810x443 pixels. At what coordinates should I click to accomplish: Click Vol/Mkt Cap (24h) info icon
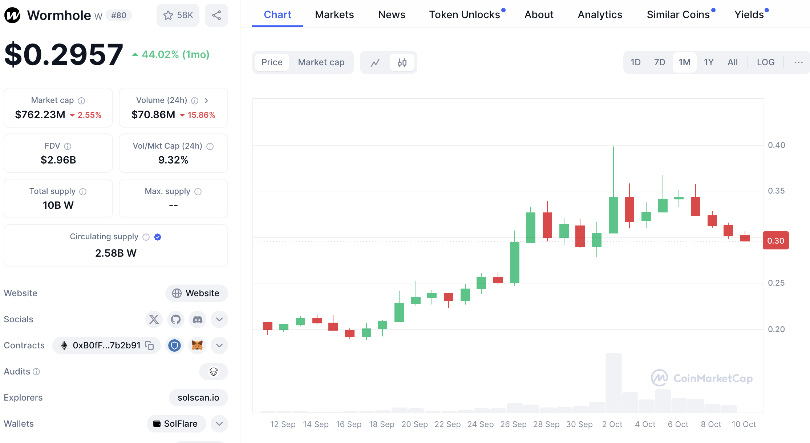[210, 146]
